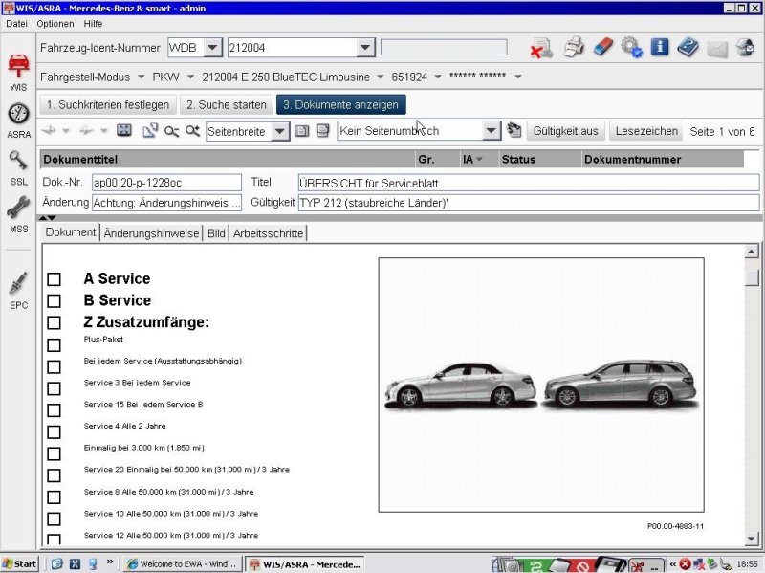Image resolution: width=765 pixels, height=573 pixels.
Task: Click the document scrollbar down arrow
Action: 752,539
